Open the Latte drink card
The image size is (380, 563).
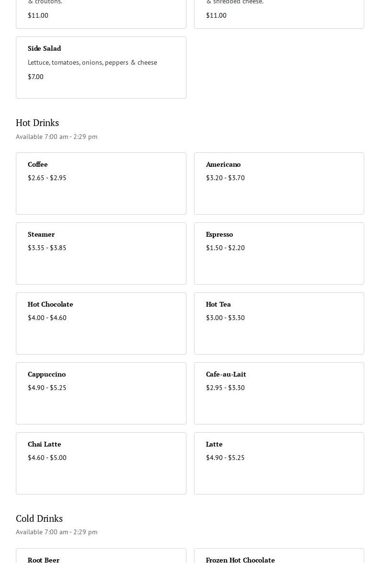279,463
